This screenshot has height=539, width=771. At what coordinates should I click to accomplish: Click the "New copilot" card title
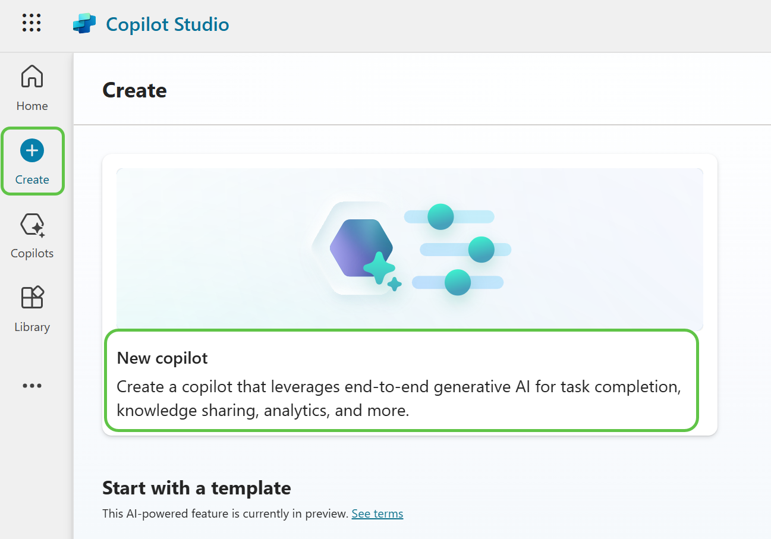point(162,358)
